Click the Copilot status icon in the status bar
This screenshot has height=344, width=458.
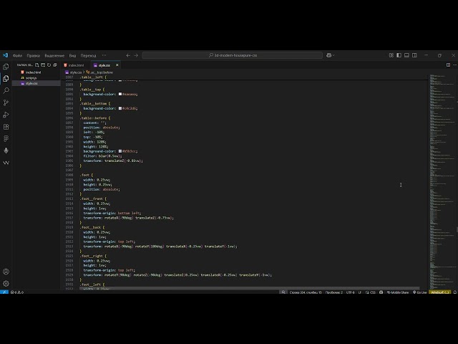click(381, 292)
